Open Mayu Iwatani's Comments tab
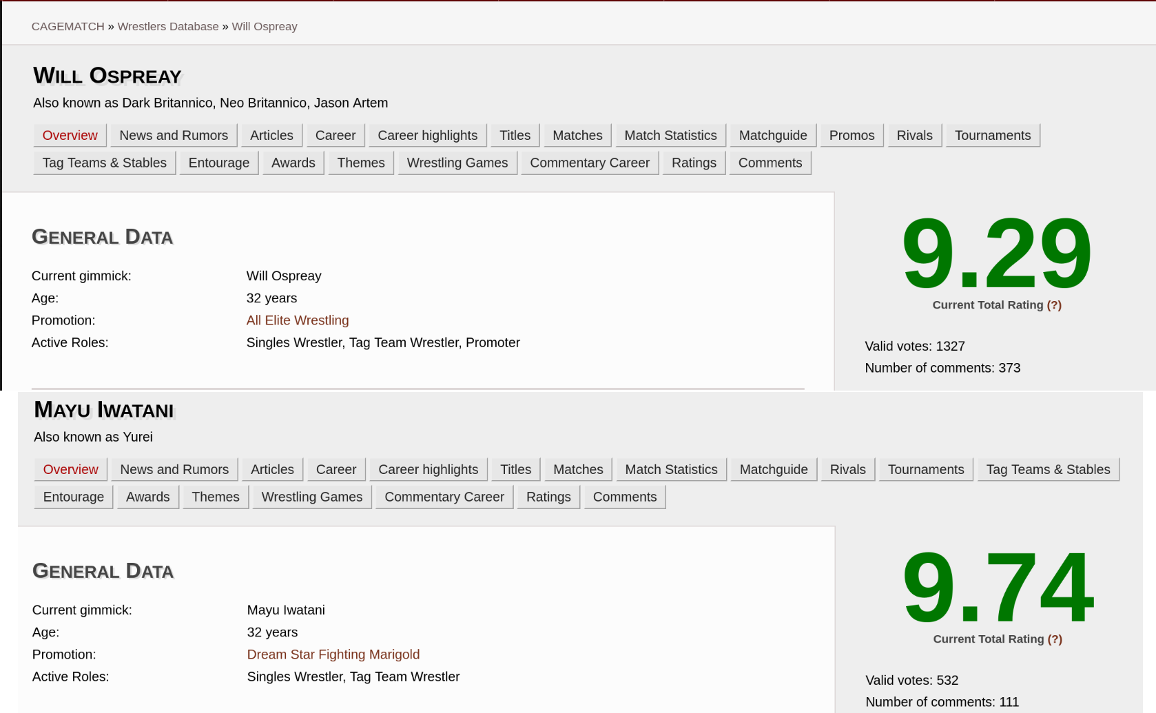Screen dimensions: 1156x713 coord(625,497)
